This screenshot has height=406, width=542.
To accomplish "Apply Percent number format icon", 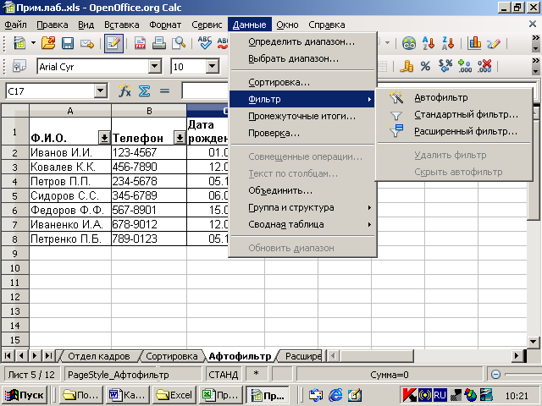I will click(x=425, y=66).
